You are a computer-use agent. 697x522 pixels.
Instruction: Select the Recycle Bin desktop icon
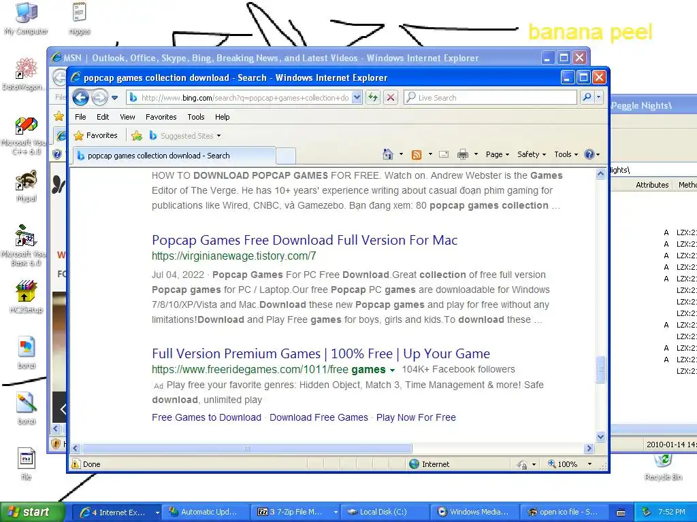point(663,467)
